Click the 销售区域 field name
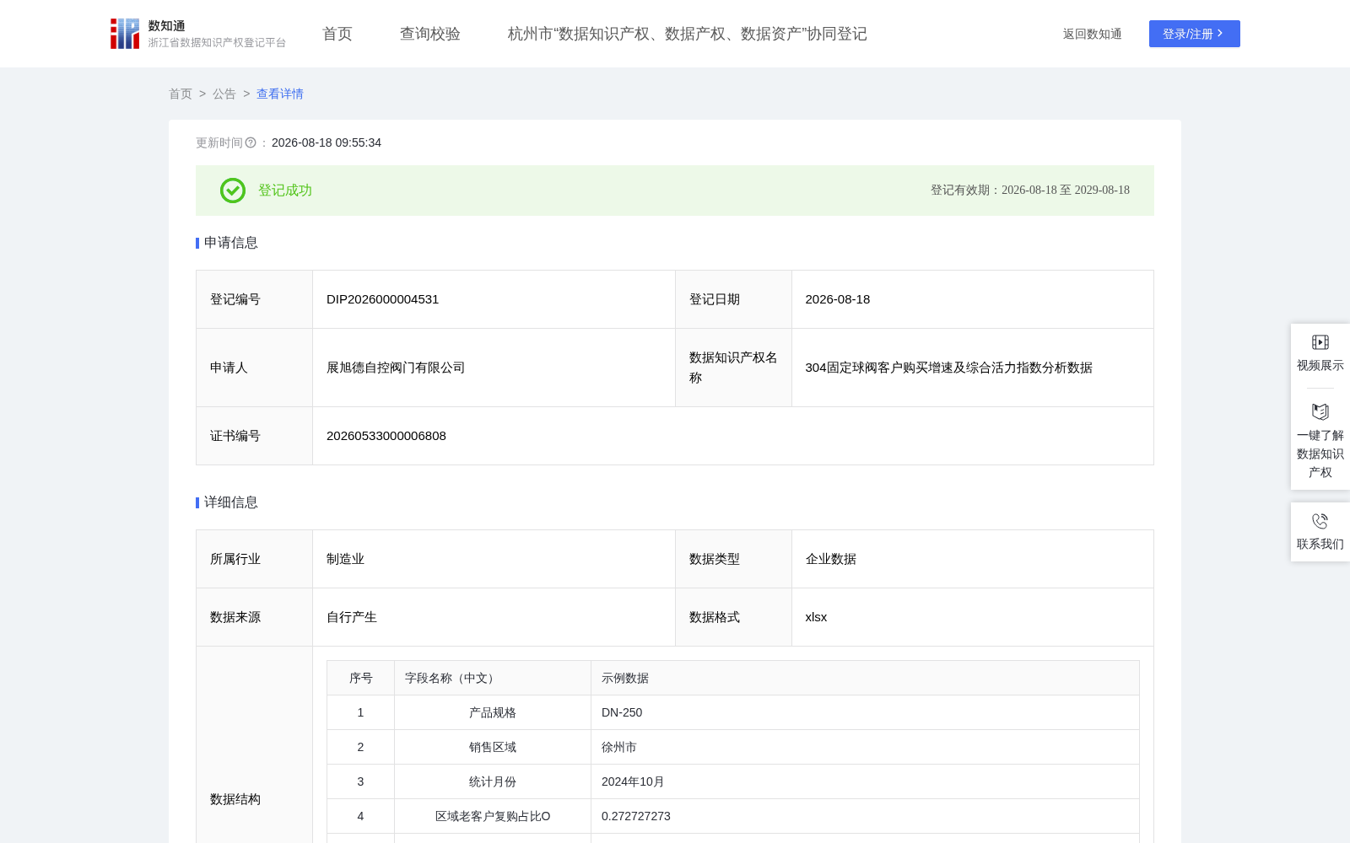Image resolution: width=1350 pixels, height=843 pixels. click(x=493, y=747)
